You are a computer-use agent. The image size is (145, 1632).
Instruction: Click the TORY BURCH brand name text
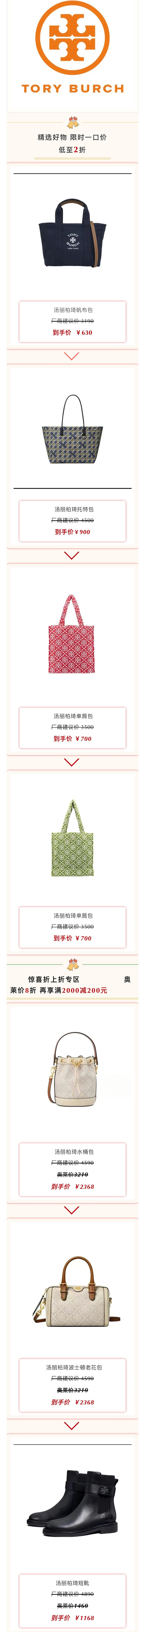(72, 89)
